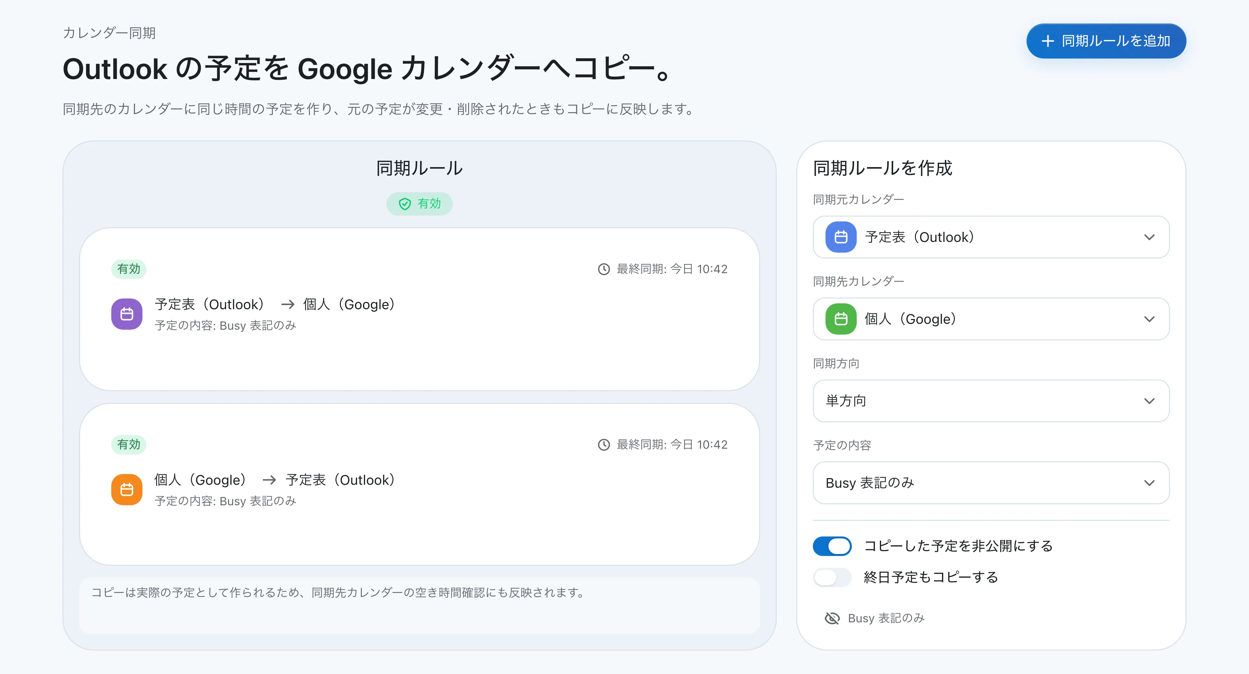Click the 同期ルールを追加 button
The width and height of the screenshot is (1249, 674).
tap(1106, 41)
